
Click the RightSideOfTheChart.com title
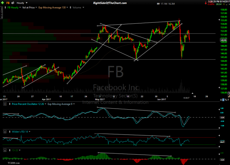point(110,3)
